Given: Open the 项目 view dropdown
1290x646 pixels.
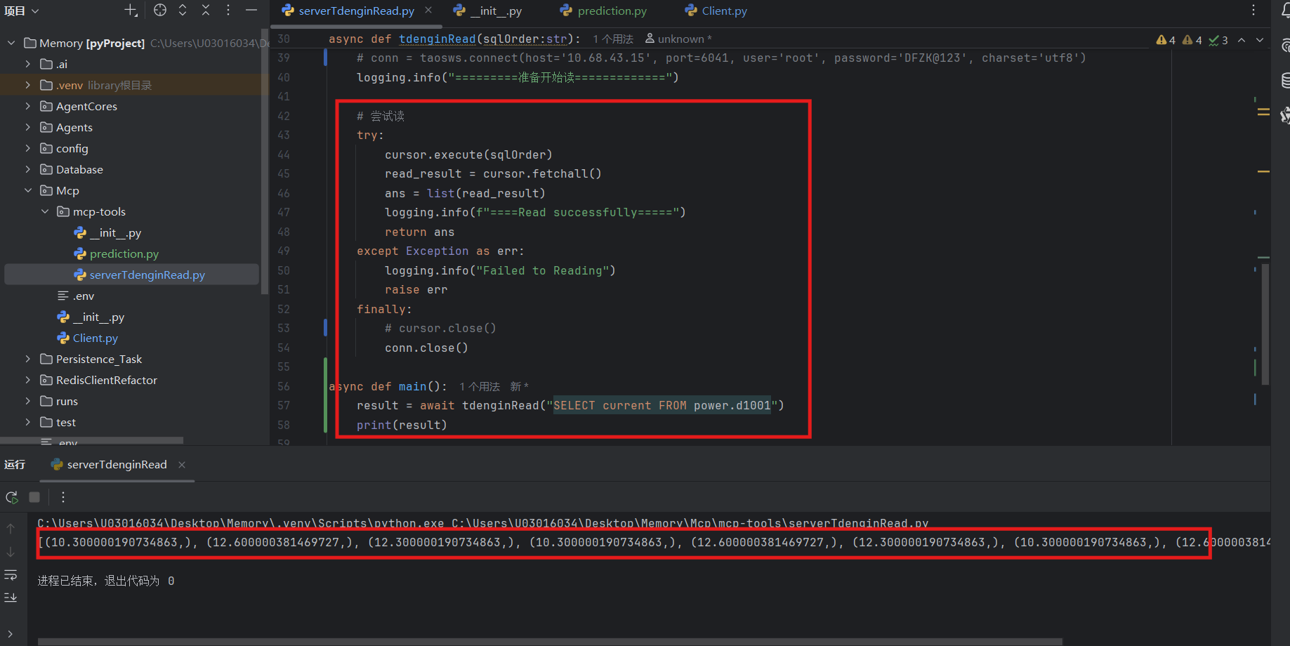Looking at the screenshot, I should click(x=21, y=11).
